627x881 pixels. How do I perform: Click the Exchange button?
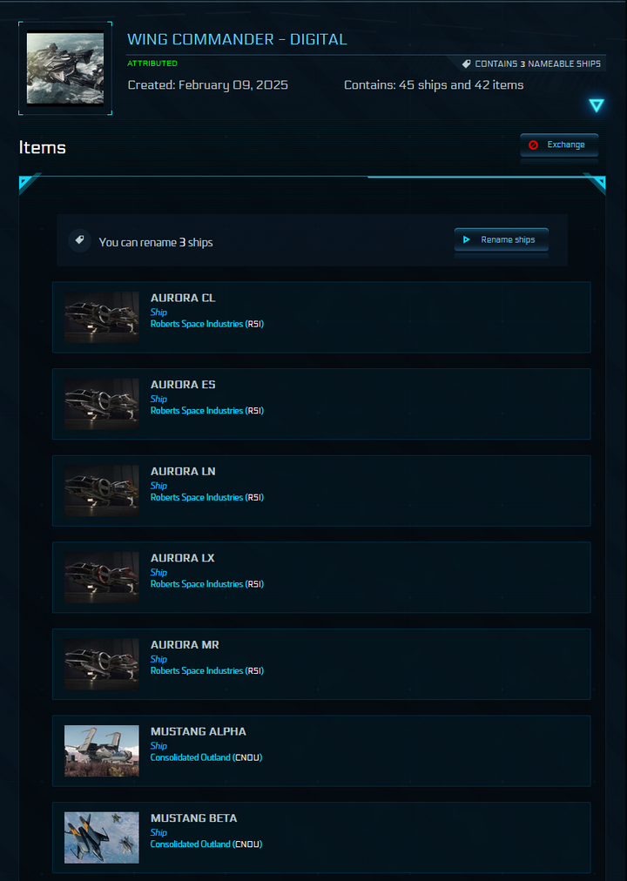tap(559, 145)
